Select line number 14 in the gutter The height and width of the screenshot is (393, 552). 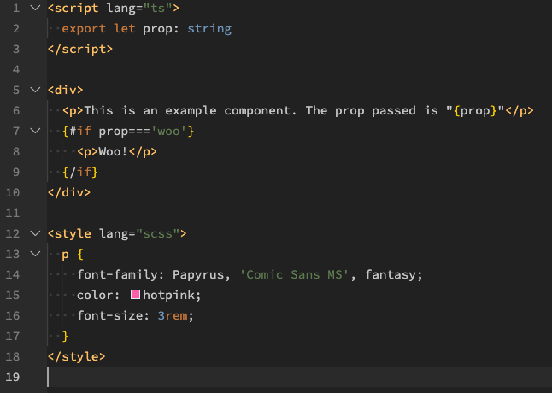coord(13,274)
